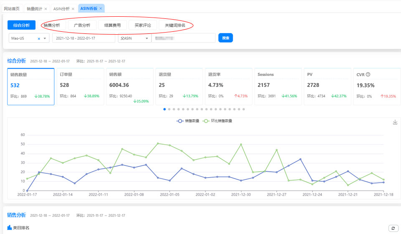Click the 2022-01-05 x-axis date label
401x234 pixels.
point(170,195)
